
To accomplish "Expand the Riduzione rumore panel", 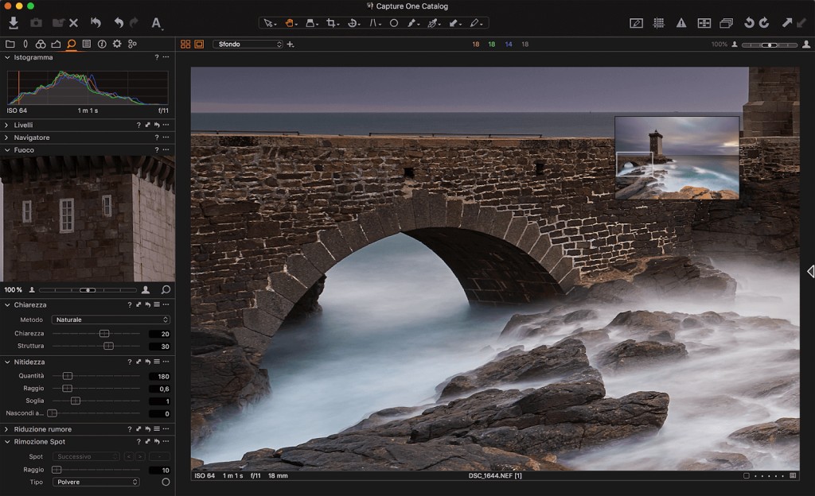I will tap(6, 429).
